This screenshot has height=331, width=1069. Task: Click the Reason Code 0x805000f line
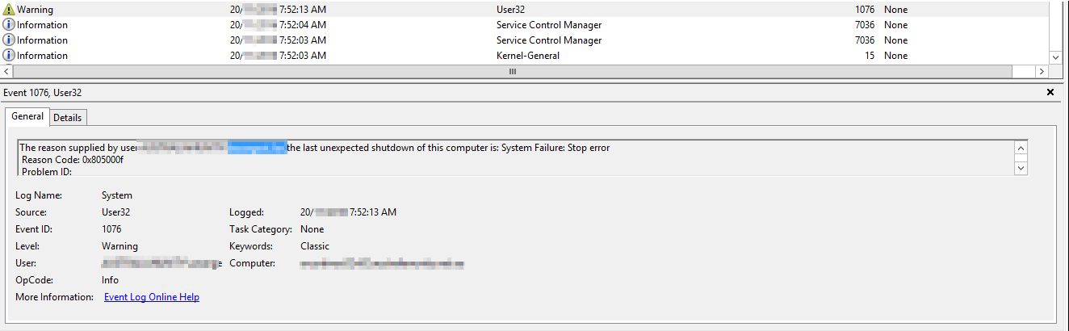[73, 160]
